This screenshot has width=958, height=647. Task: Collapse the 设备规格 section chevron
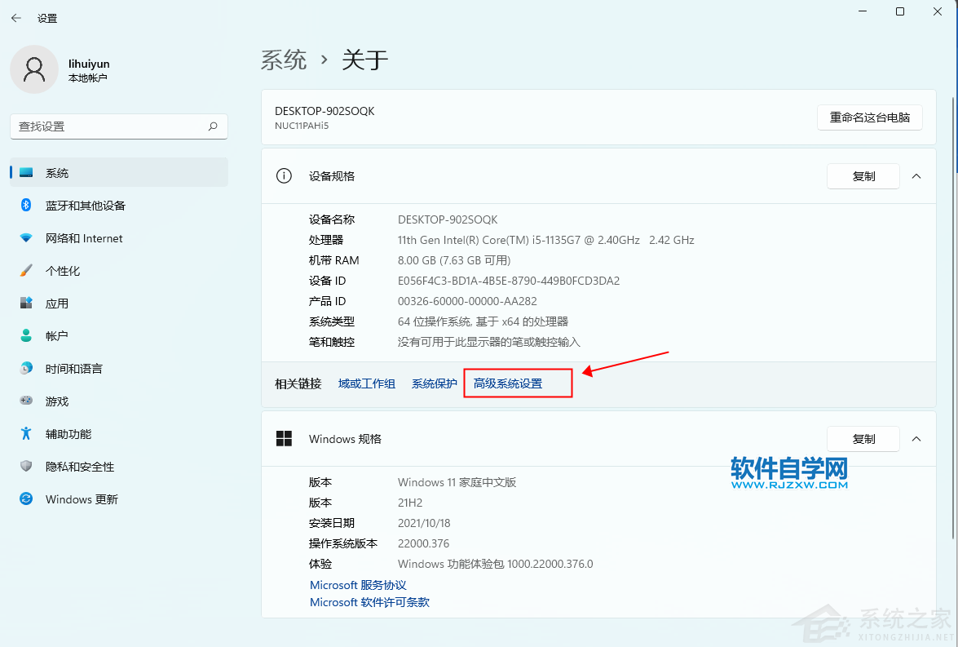tap(916, 176)
